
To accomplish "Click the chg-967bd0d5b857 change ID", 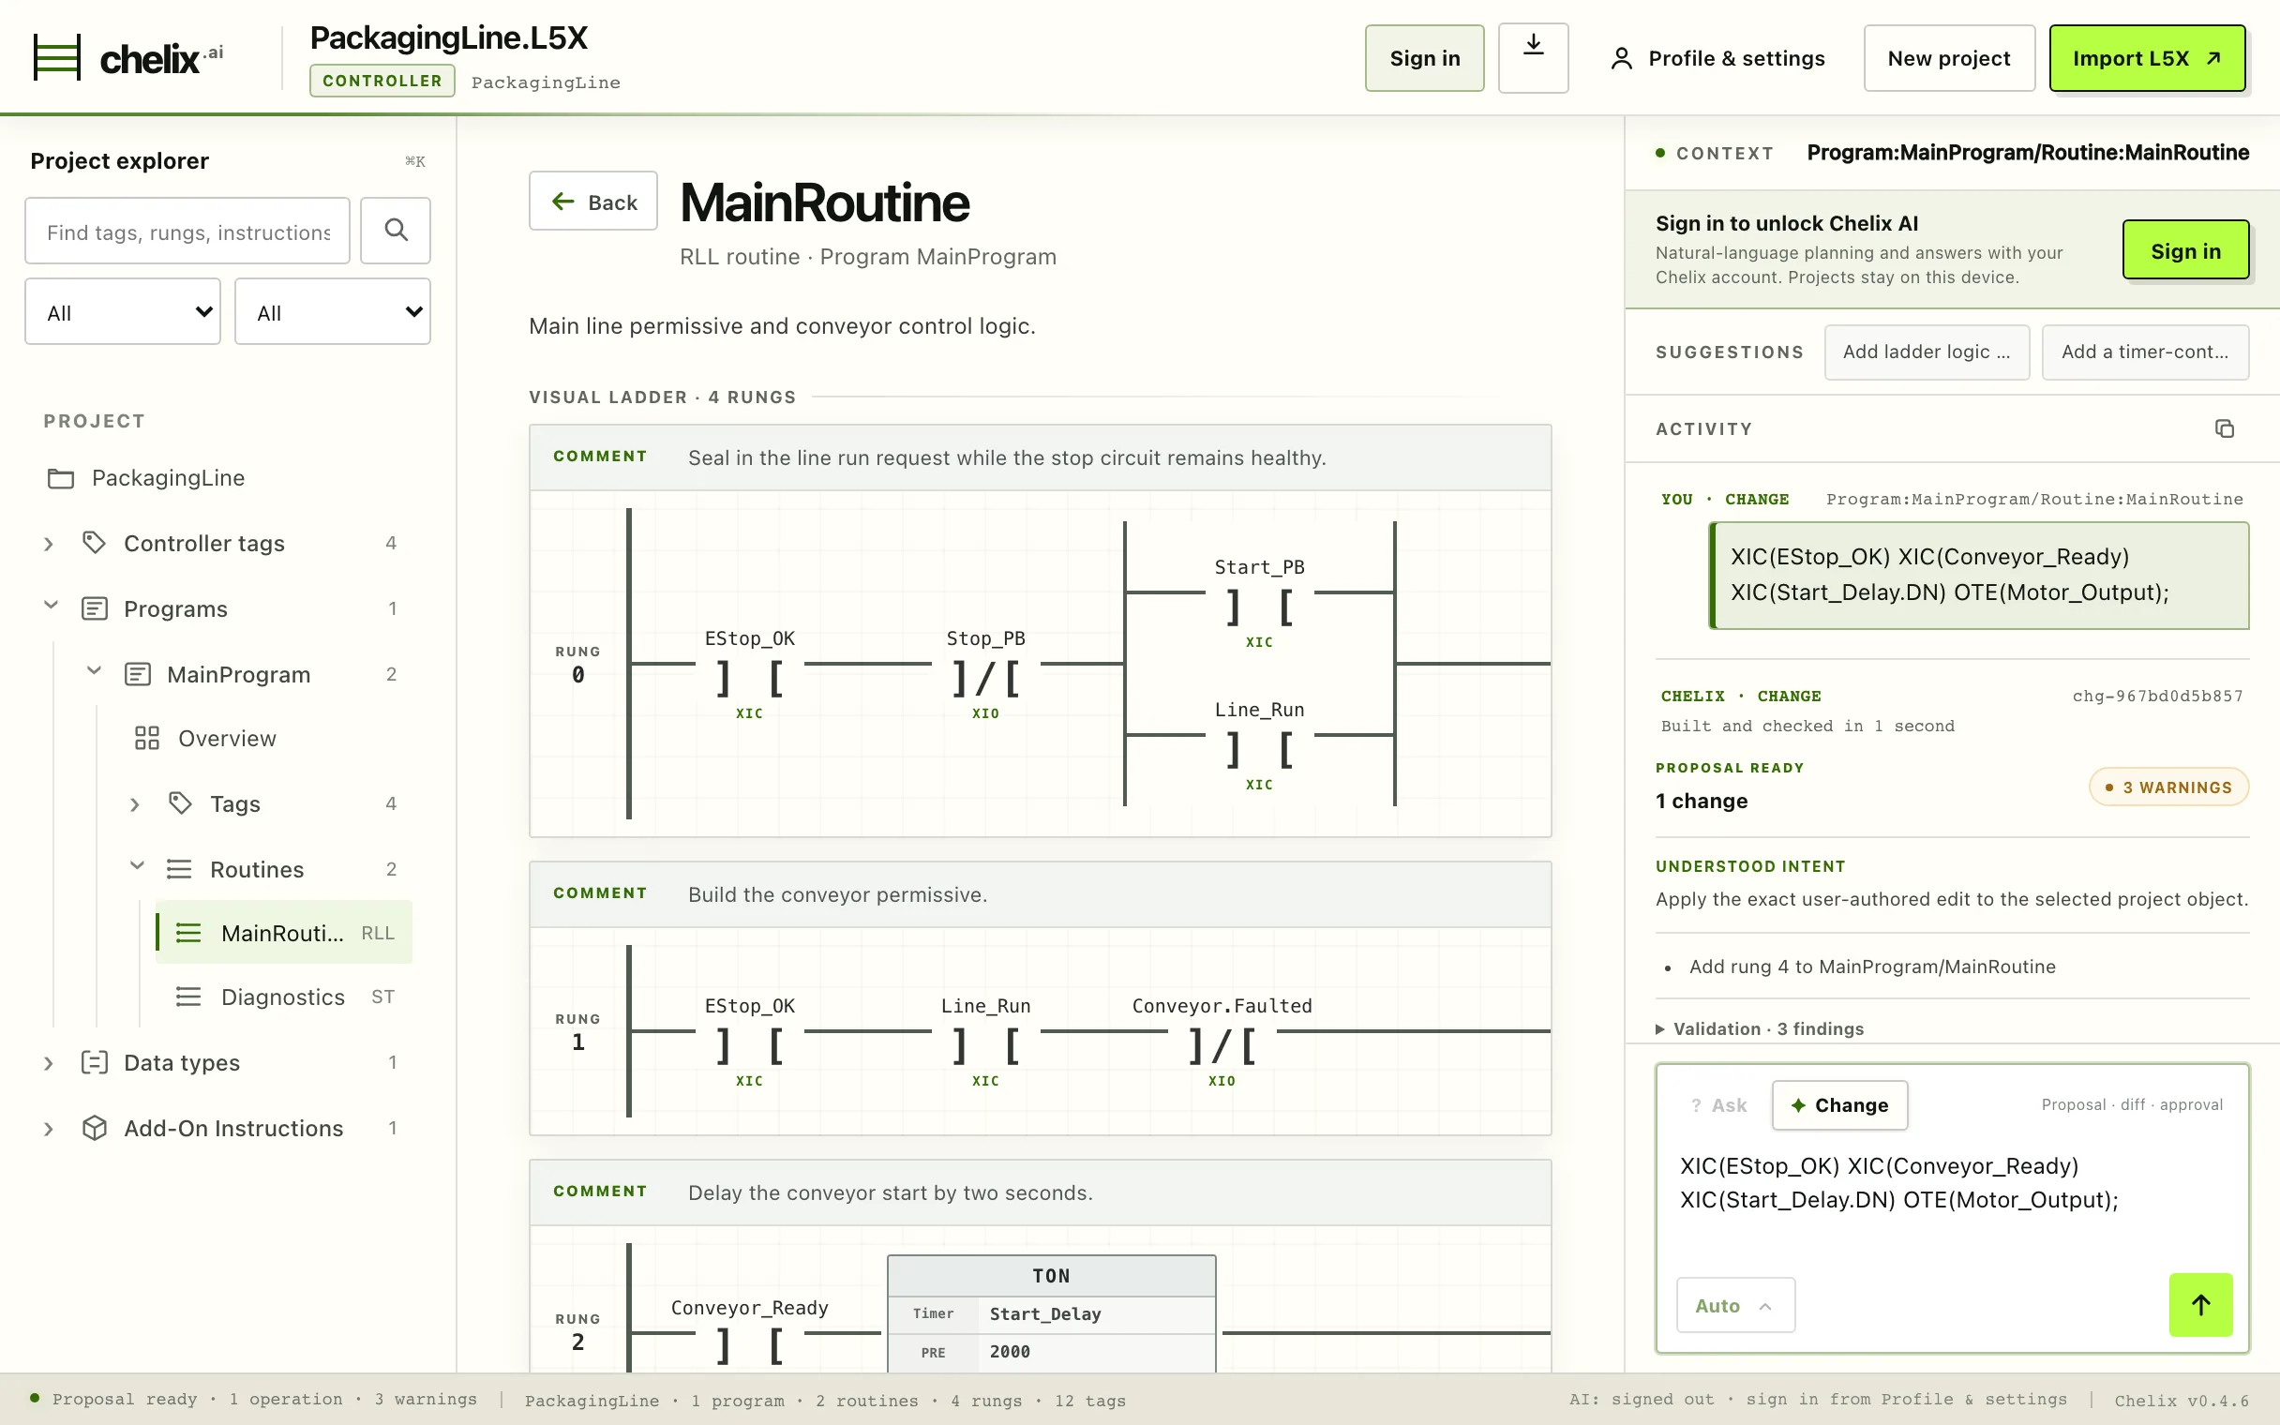I will click(2157, 697).
